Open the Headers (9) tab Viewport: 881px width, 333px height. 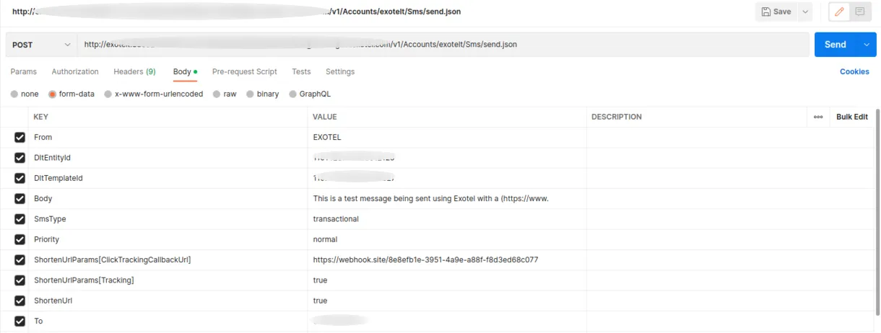pos(134,72)
